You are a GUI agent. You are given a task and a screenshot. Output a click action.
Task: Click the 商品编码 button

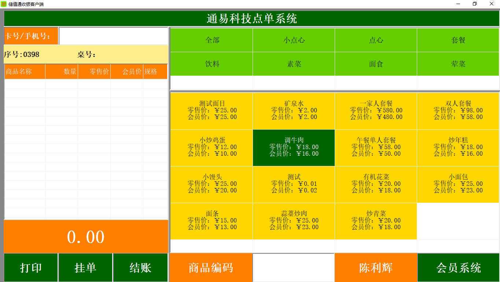click(211, 268)
